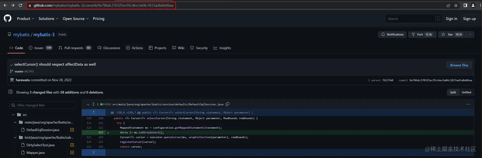Collapse the test/java/org/apache/ibatis folder

(x=15, y=138)
